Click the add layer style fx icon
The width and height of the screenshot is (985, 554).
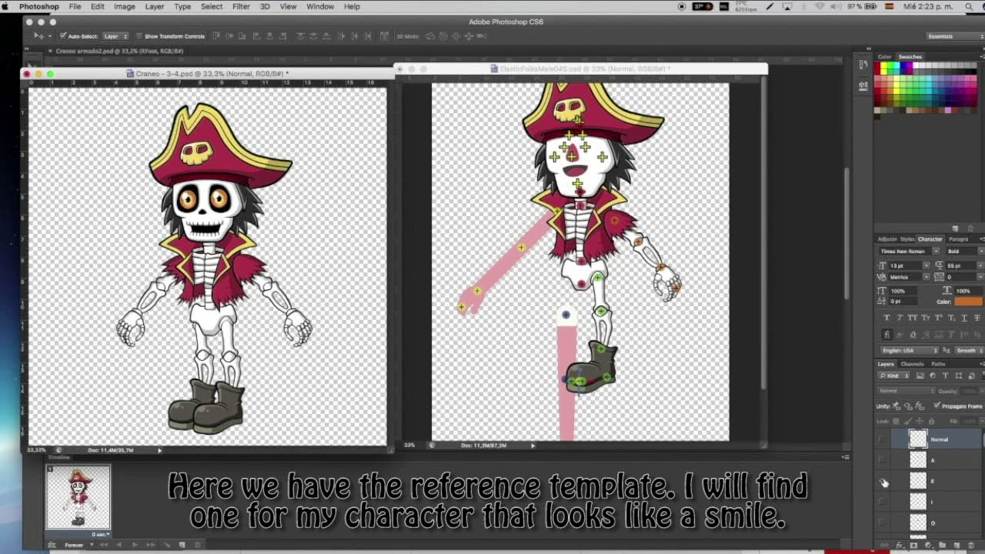[899, 546]
